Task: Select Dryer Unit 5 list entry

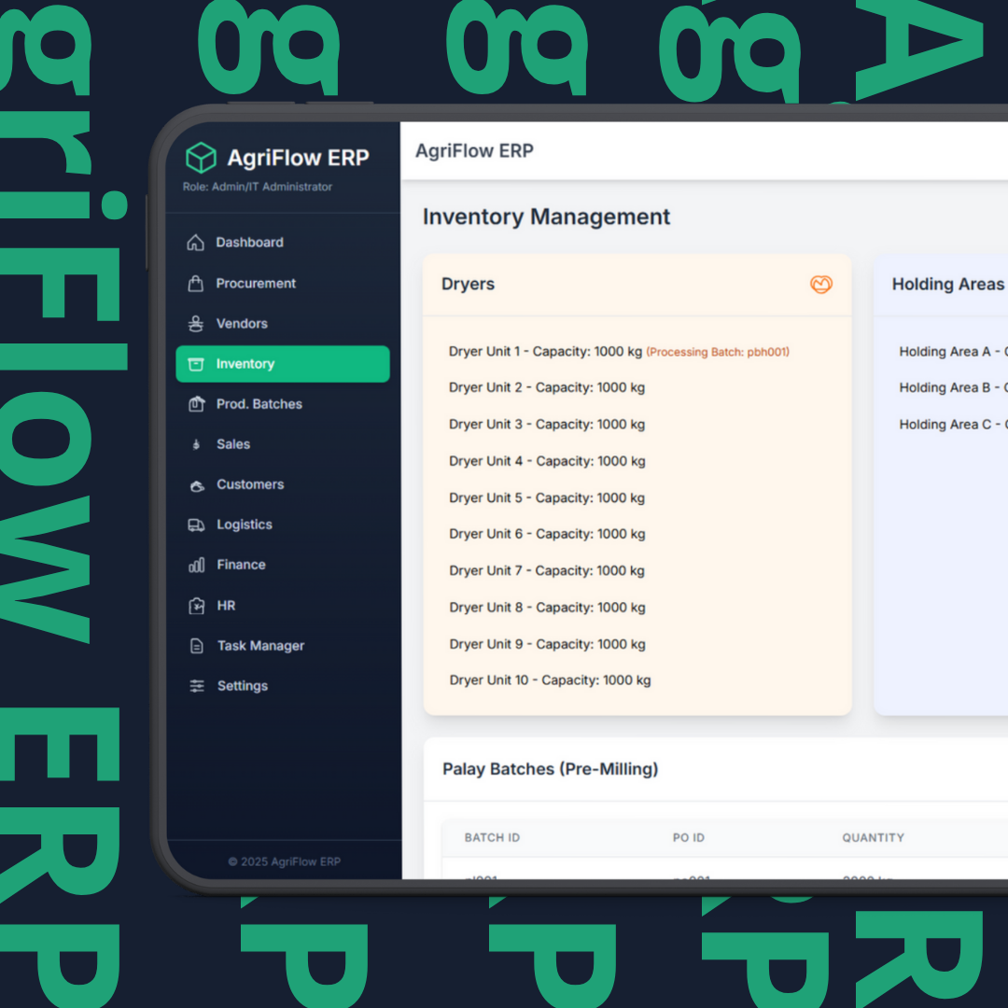Action: pos(546,497)
